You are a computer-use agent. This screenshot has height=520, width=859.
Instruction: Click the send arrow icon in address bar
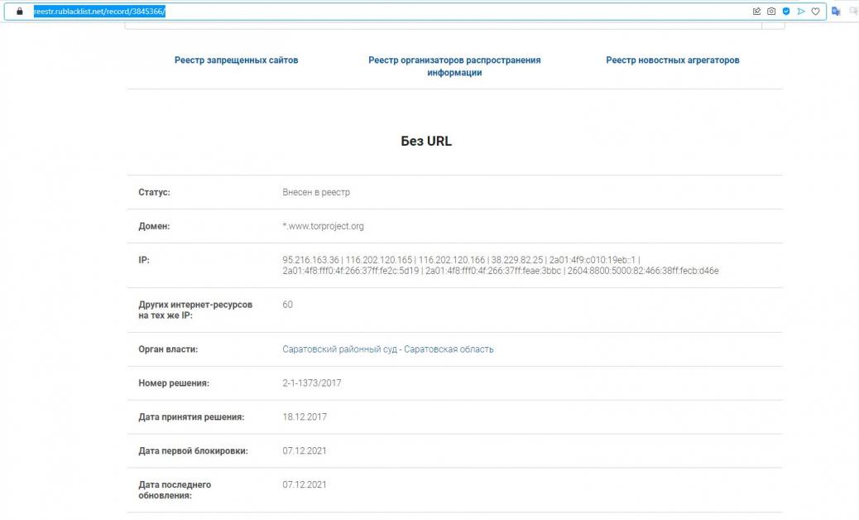coord(801,11)
